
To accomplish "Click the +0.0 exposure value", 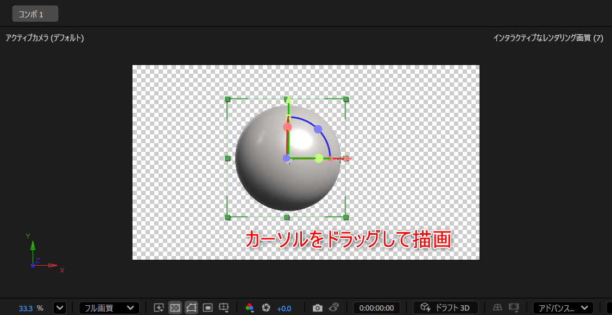I will click(x=284, y=308).
